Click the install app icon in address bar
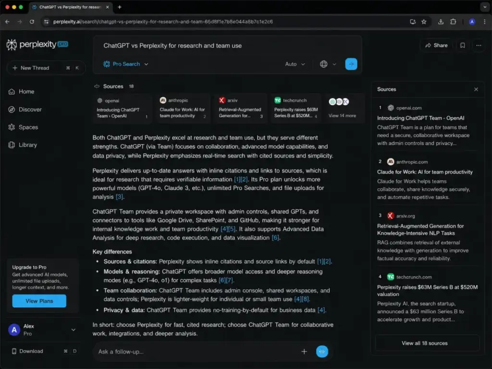 pos(413,22)
